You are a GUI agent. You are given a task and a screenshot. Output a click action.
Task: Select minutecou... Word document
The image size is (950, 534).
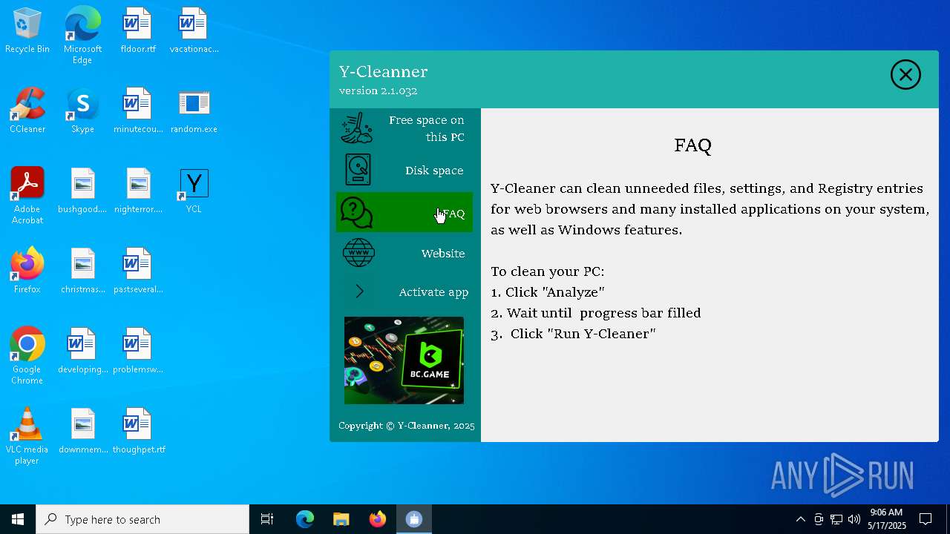(x=138, y=111)
